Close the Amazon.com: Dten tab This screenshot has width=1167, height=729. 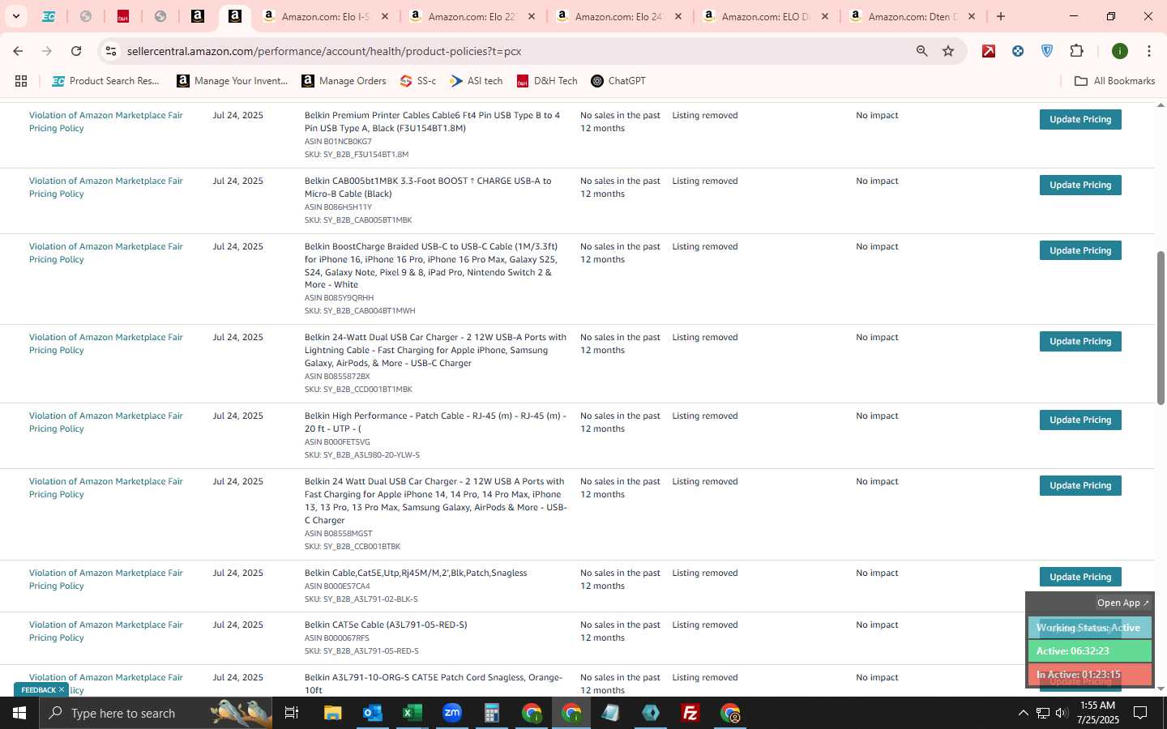pos(972,16)
